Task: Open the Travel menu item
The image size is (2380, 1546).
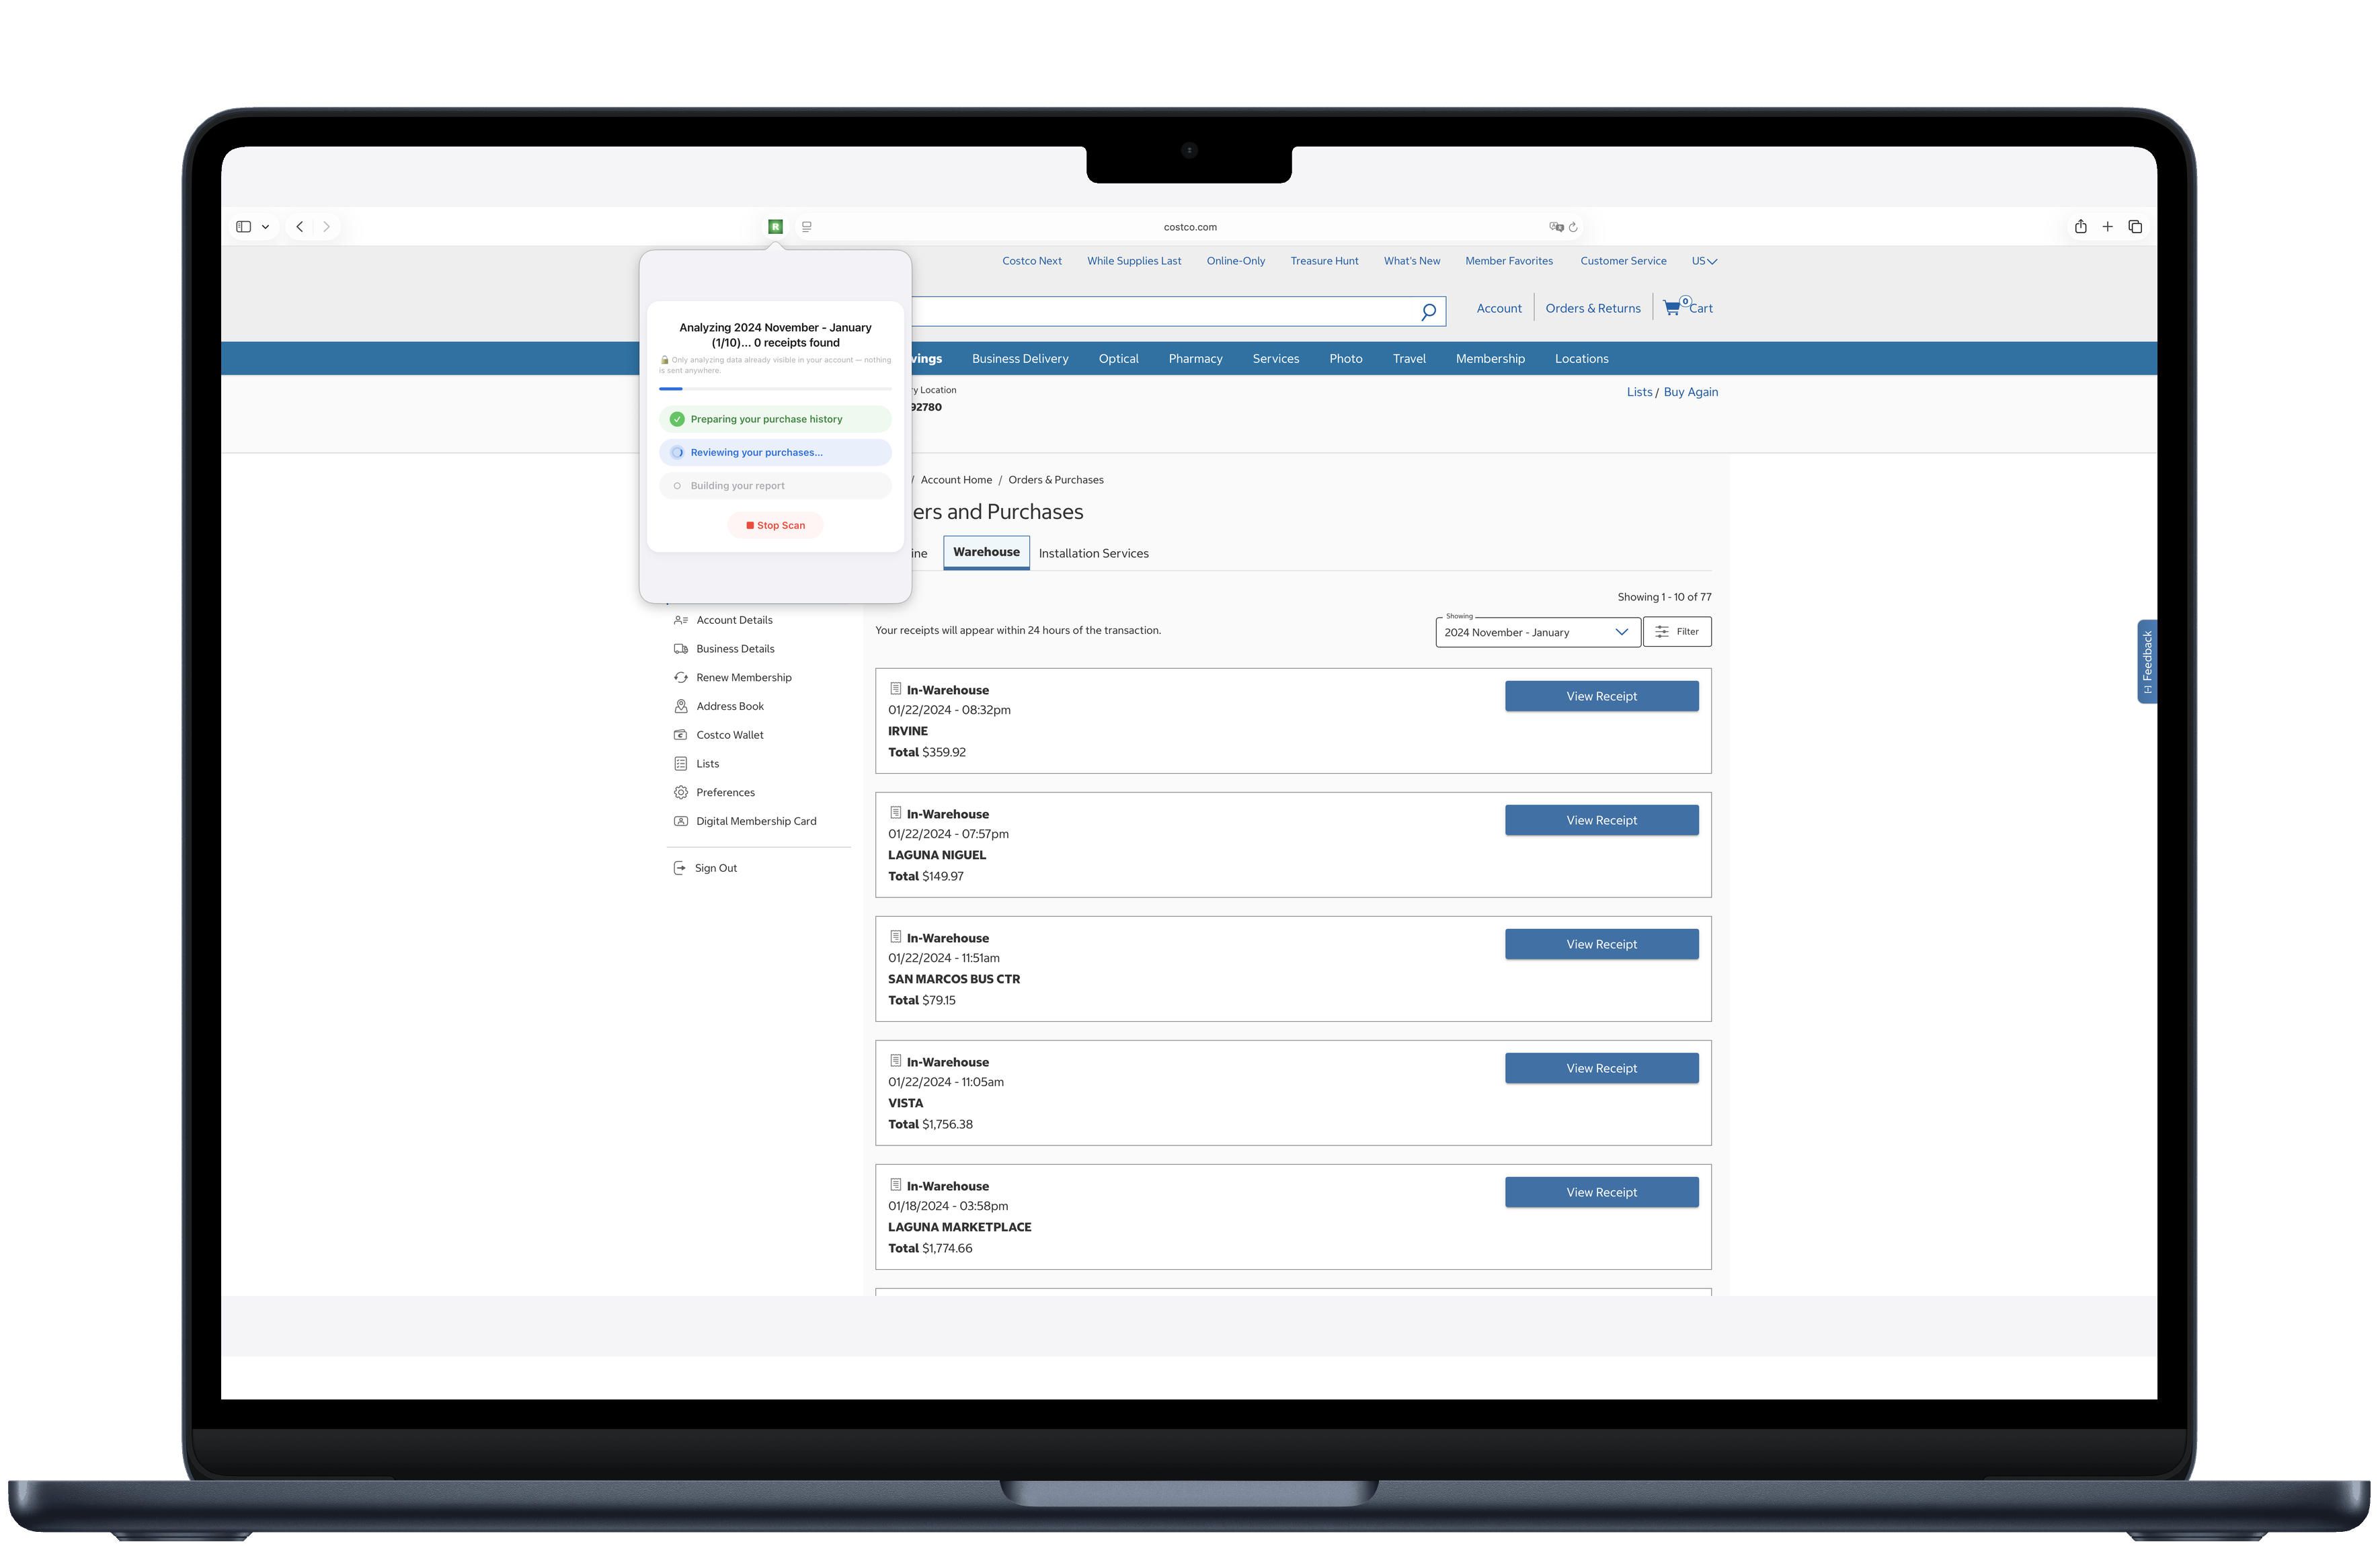Action: pyautogui.click(x=1409, y=358)
